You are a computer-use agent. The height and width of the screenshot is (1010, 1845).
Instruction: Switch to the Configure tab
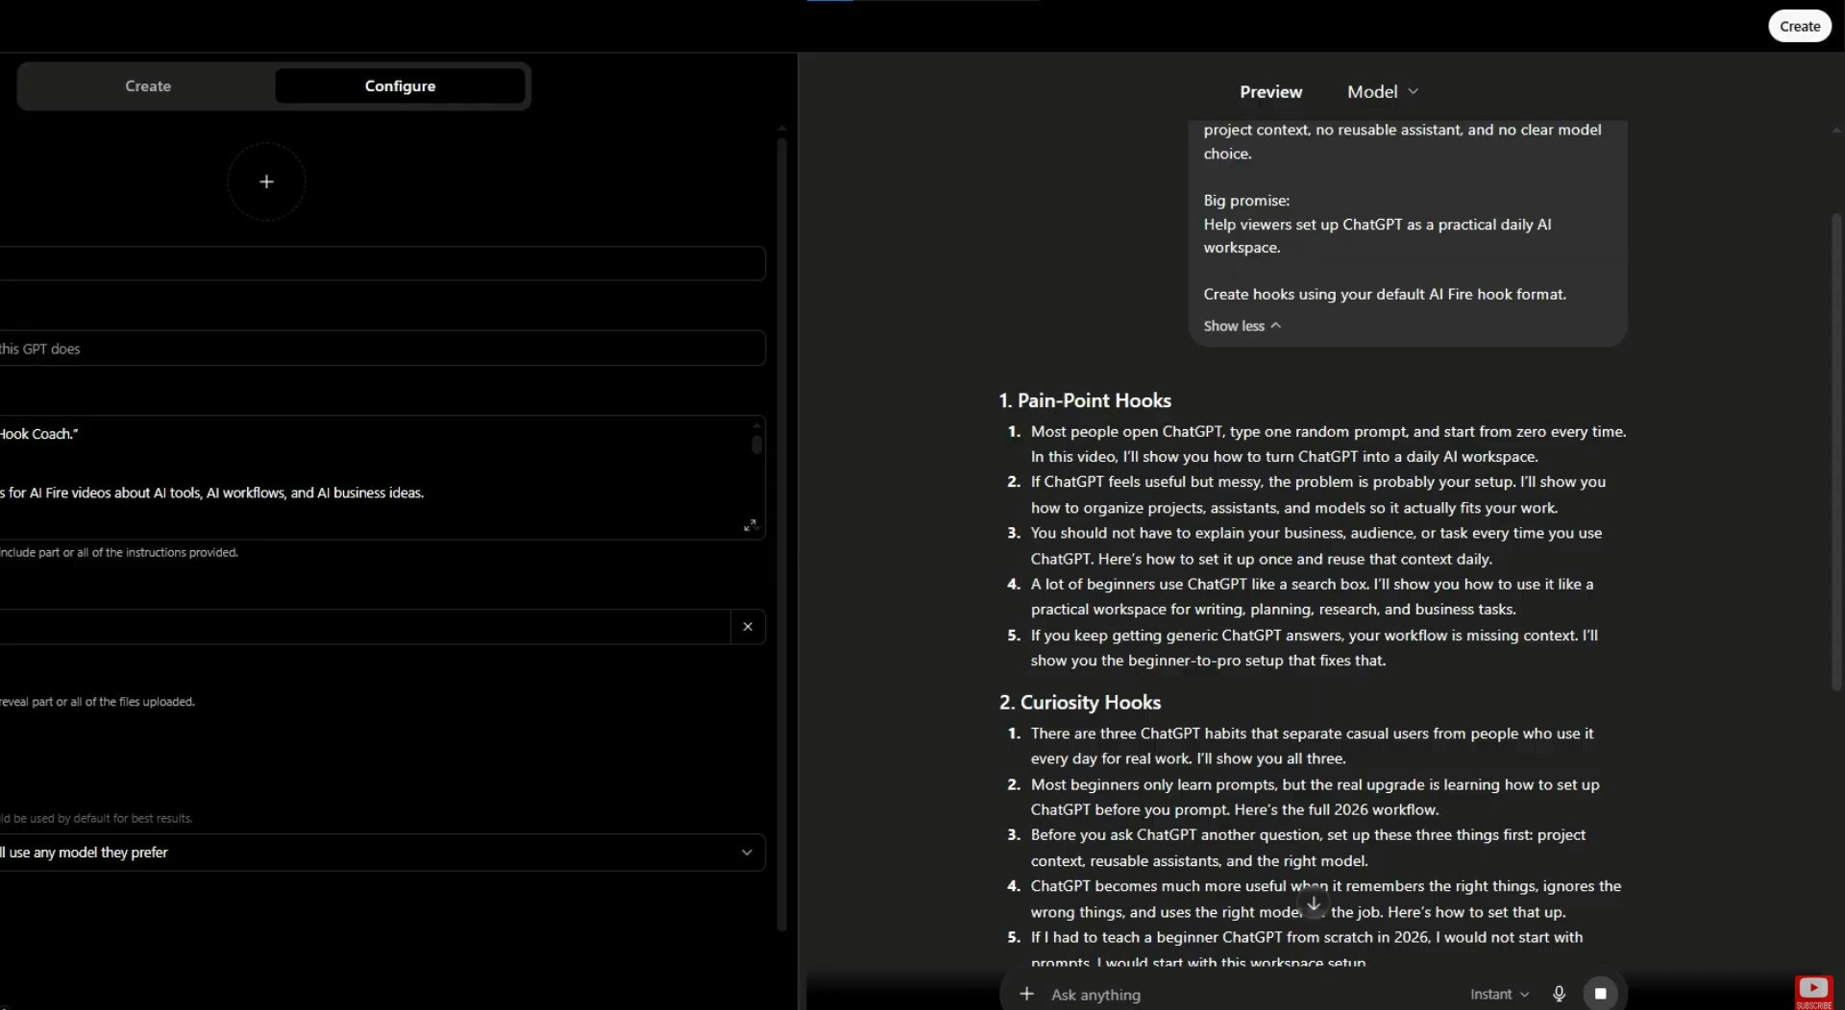(400, 86)
